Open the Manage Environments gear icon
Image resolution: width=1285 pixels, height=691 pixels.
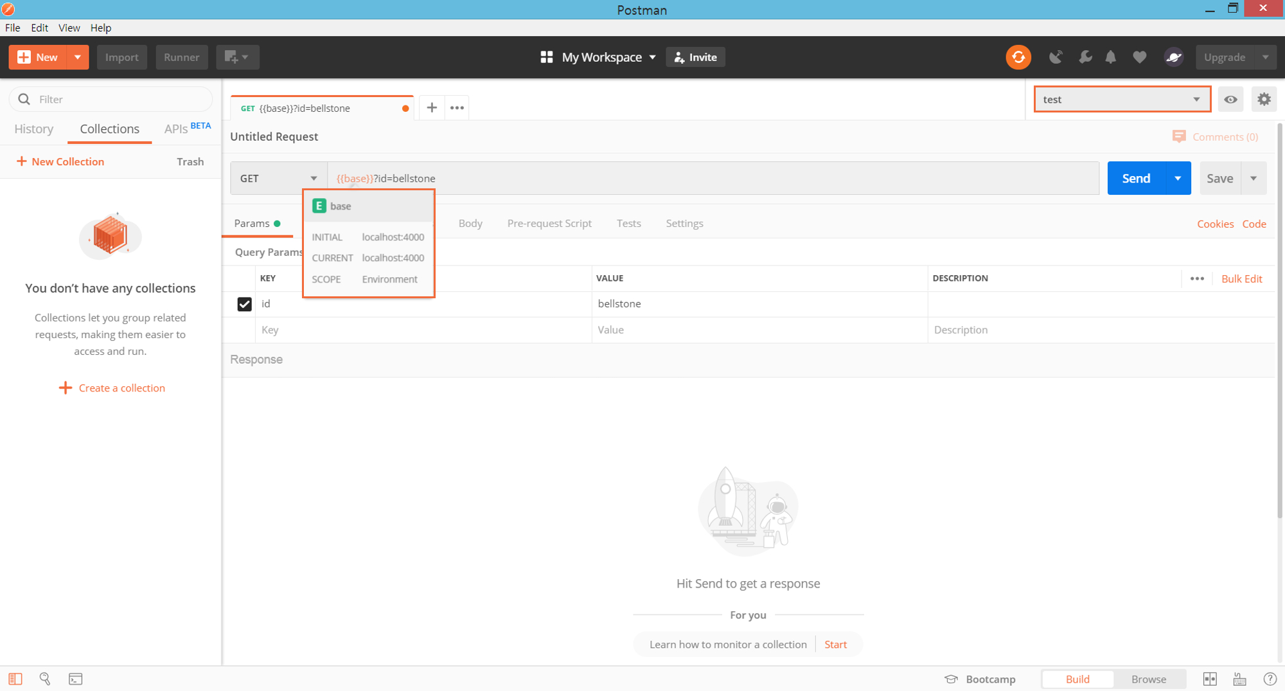pos(1264,99)
